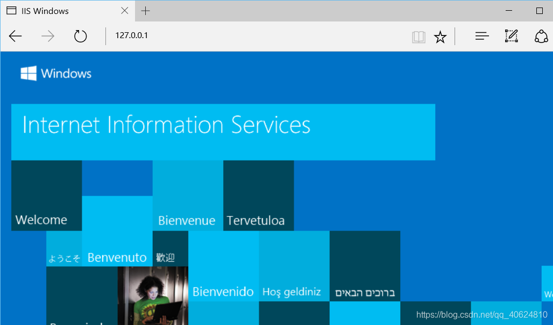Open the Hub three-lines icon

pos(482,36)
